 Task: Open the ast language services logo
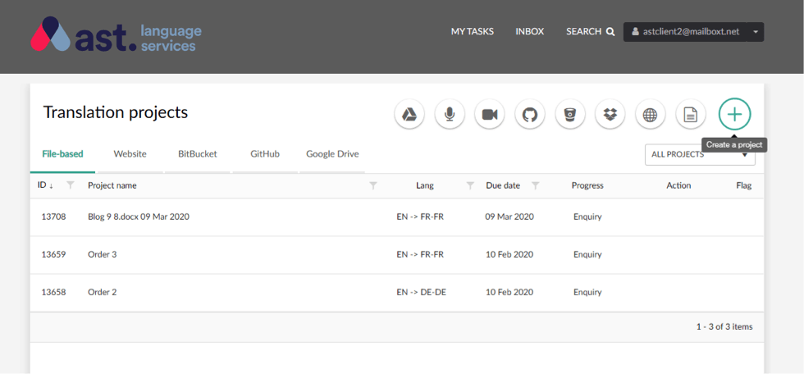(x=116, y=34)
